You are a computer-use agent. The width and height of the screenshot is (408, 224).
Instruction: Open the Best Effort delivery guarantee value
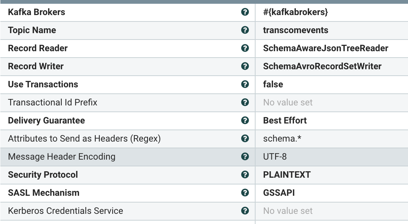click(x=285, y=120)
